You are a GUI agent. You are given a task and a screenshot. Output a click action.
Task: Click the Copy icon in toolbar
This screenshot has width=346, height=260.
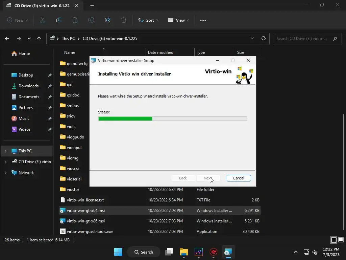tap(59, 20)
